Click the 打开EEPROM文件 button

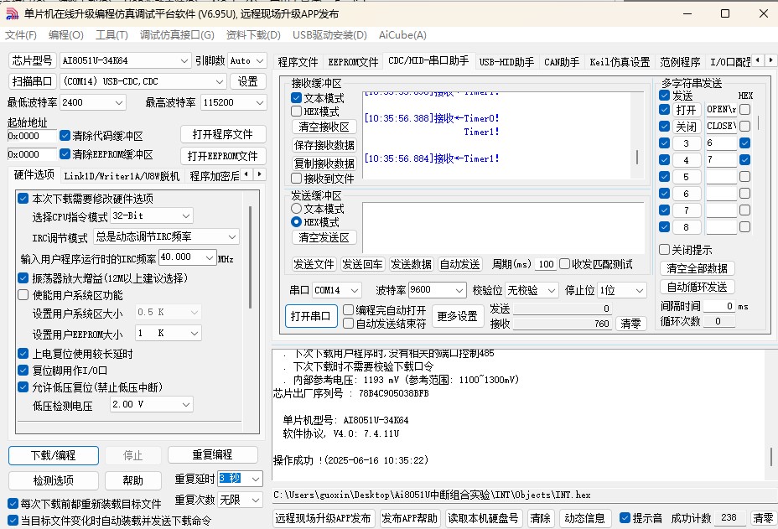(x=223, y=156)
